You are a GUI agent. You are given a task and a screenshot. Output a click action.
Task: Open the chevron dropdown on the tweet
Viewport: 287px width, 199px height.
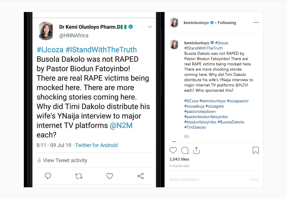click(x=150, y=27)
